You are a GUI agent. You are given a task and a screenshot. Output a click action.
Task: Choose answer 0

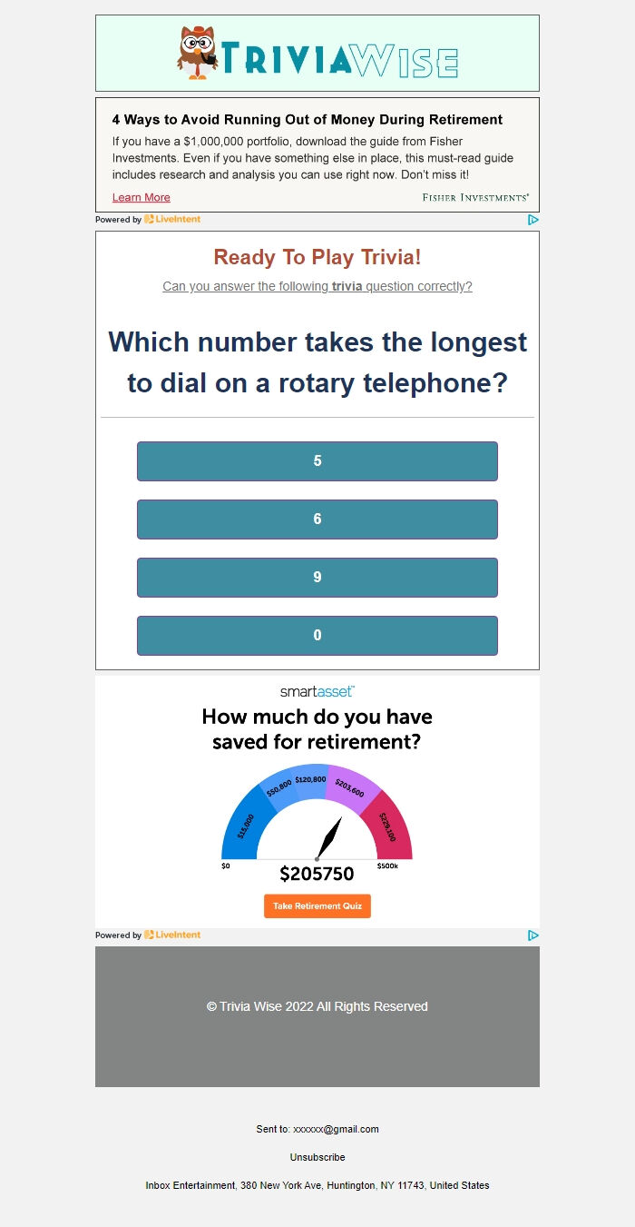point(317,636)
